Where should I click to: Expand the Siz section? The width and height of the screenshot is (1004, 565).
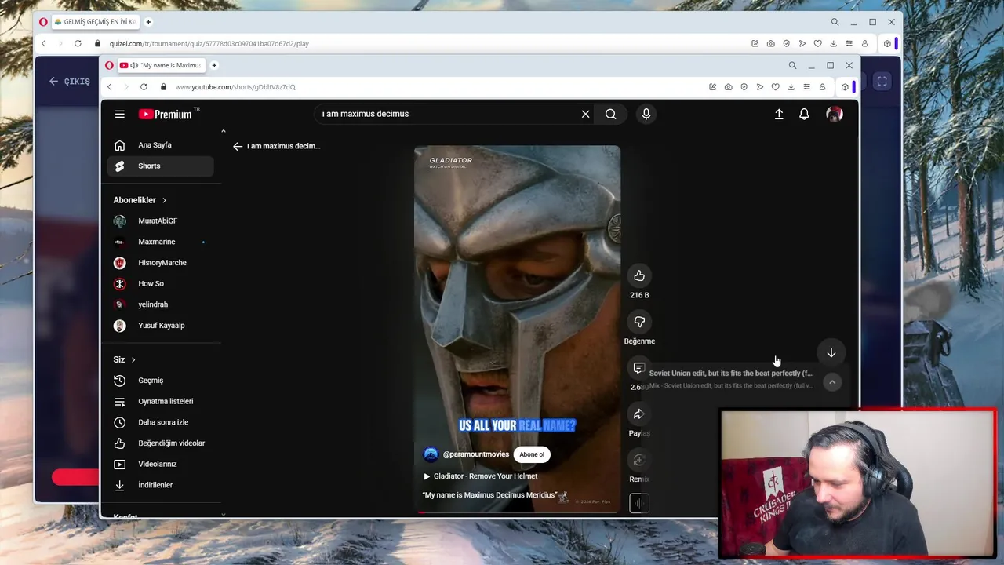tap(124, 359)
